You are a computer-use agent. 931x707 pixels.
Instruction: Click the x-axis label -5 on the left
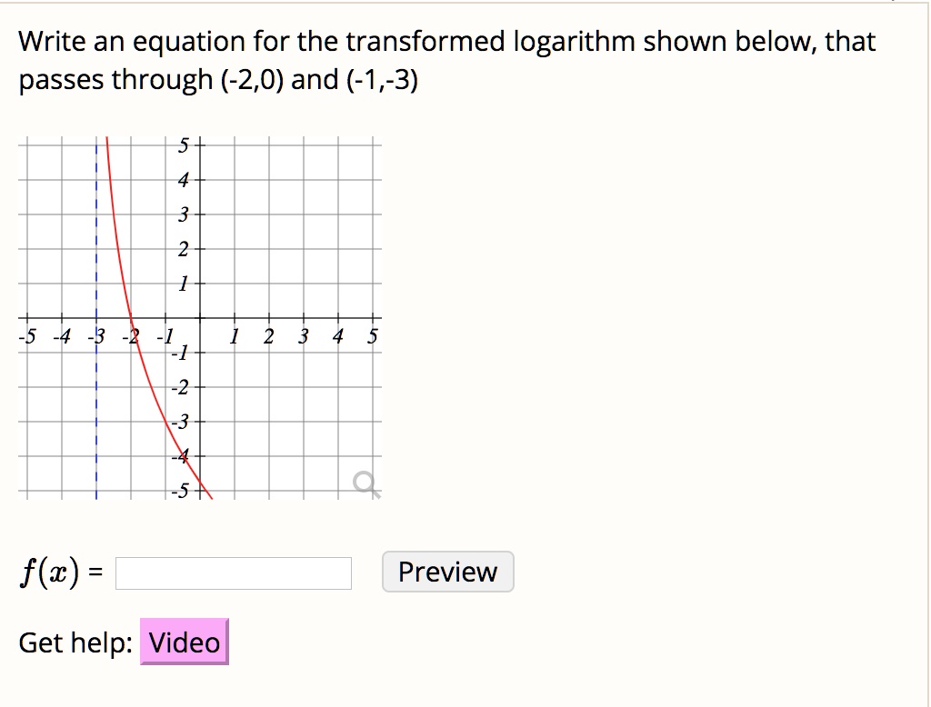pyautogui.click(x=26, y=334)
